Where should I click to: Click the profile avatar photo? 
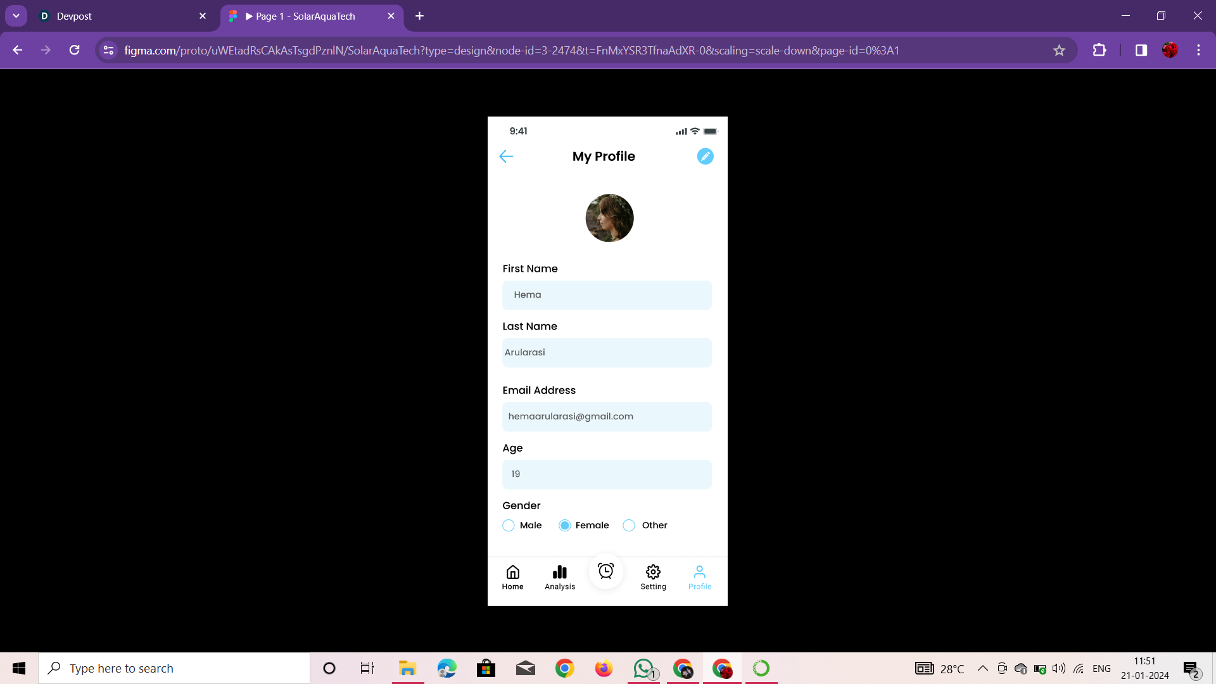pos(609,218)
